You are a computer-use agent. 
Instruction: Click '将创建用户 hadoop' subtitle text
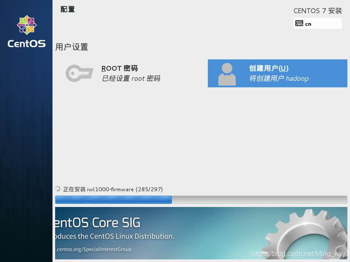pos(279,79)
